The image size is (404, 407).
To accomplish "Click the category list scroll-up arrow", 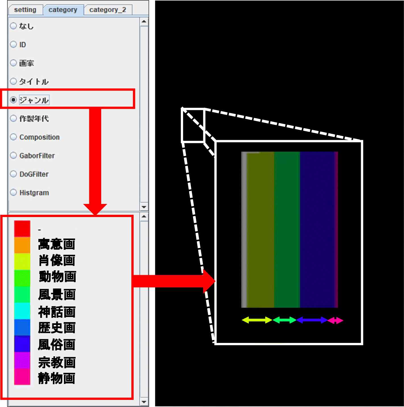I will pos(144,22).
